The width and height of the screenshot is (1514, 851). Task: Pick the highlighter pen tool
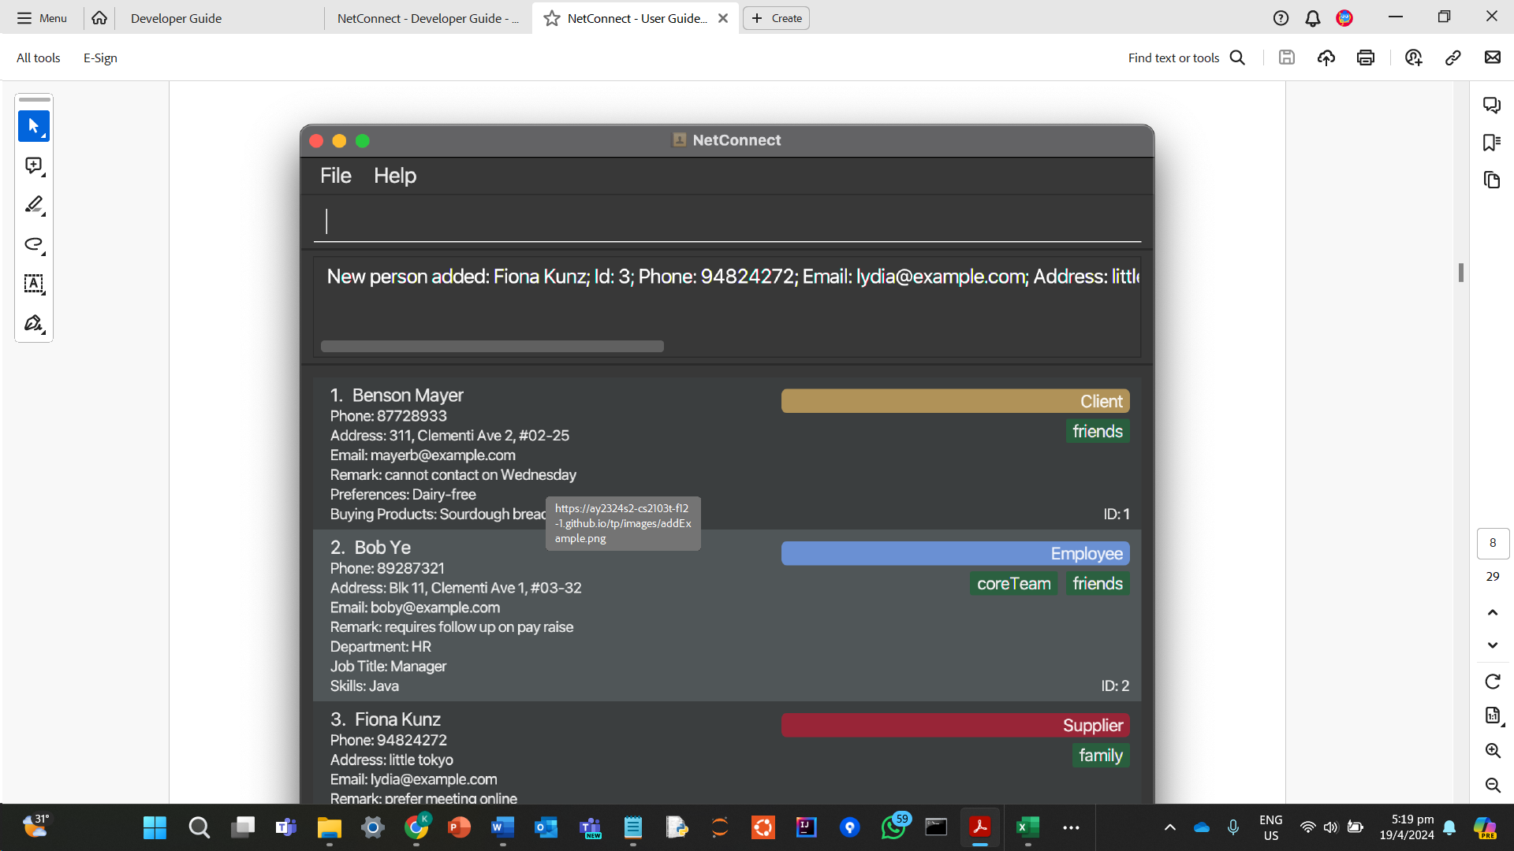33,205
